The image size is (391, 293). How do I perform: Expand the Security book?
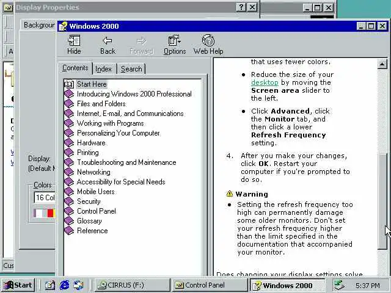(89, 201)
